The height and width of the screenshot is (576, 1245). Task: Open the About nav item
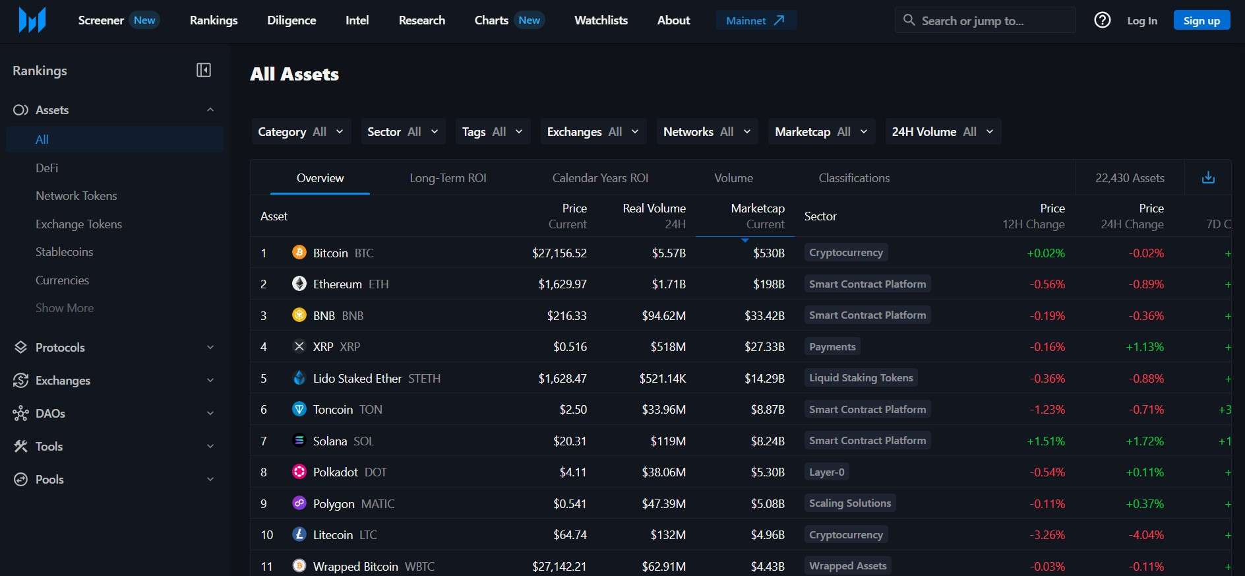click(x=673, y=20)
